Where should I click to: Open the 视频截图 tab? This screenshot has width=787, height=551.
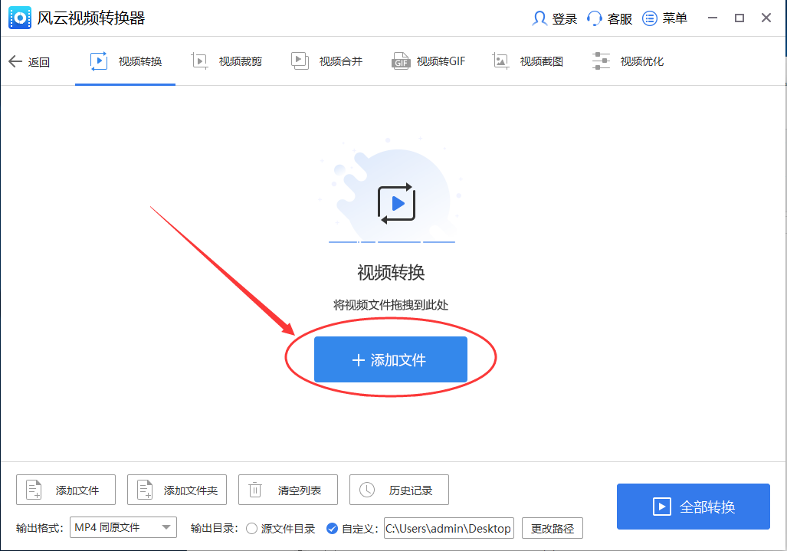pyautogui.click(x=527, y=61)
